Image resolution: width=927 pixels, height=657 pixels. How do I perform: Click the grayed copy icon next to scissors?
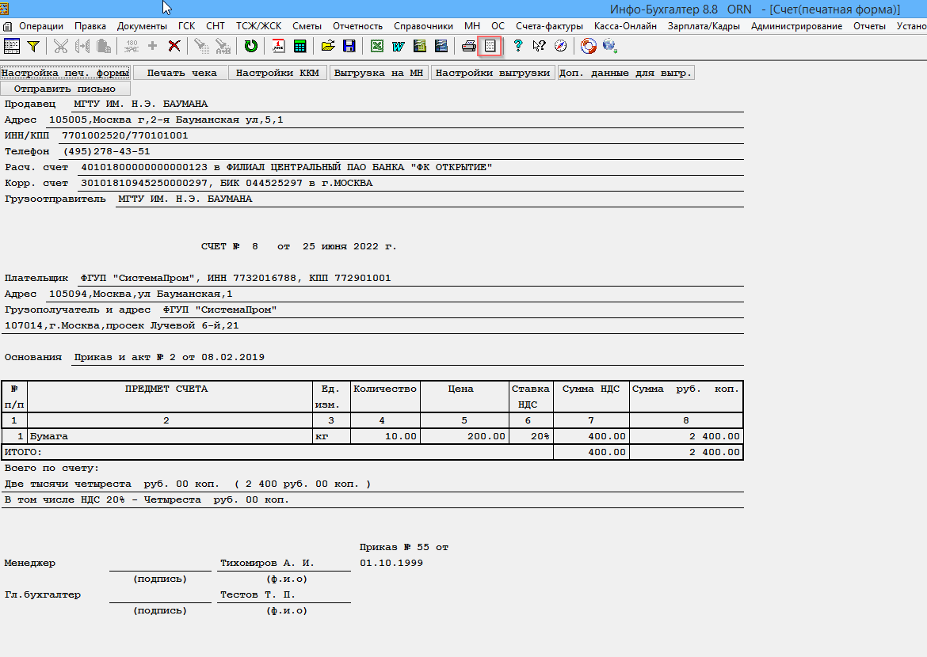pos(82,46)
